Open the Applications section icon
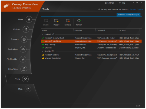Viewport: 146px width, 109px height. [23, 49]
